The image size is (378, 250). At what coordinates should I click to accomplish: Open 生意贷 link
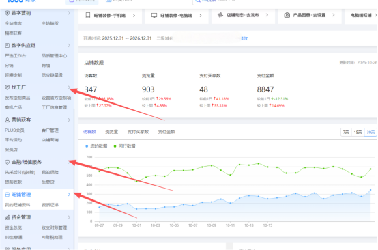click(x=48, y=182)
